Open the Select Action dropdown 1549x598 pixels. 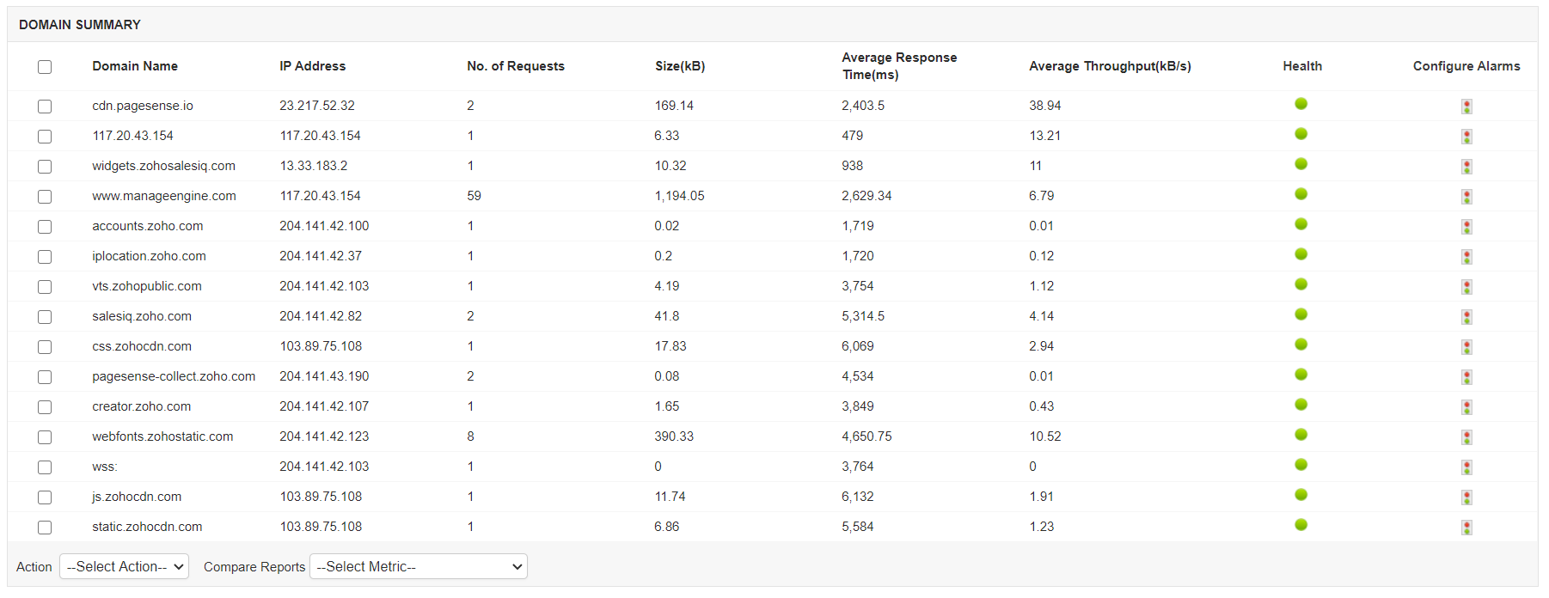click(124, 567)
